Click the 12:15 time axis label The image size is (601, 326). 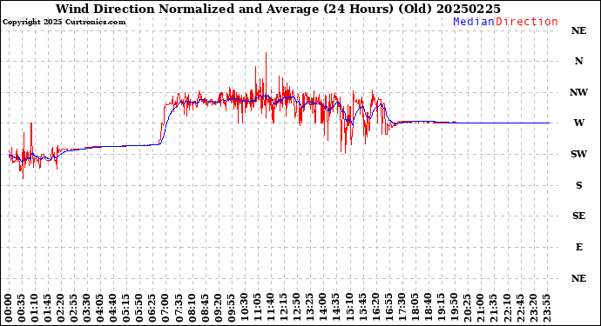(283, 308)
